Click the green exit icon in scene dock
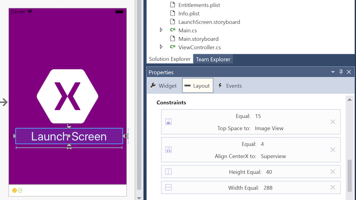Viewport: 356px width, 200px height. (20, 191)
